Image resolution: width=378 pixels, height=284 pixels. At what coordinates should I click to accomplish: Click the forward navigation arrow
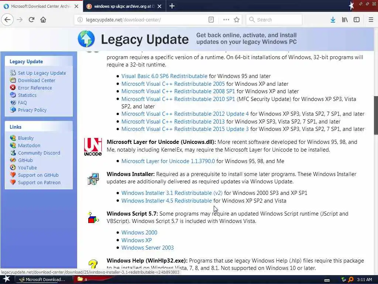[x=20, y=20]
